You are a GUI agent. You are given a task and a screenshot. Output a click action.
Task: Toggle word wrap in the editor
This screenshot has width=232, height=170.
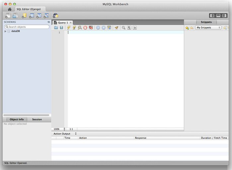(135, 28)
